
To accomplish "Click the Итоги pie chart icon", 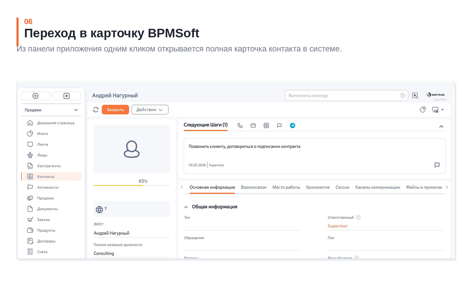I will tap(30, 134).
